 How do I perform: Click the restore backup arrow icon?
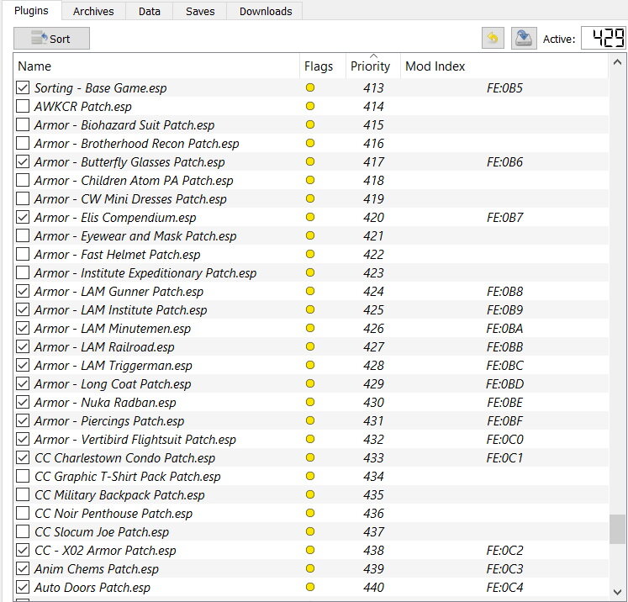(493, 39)
